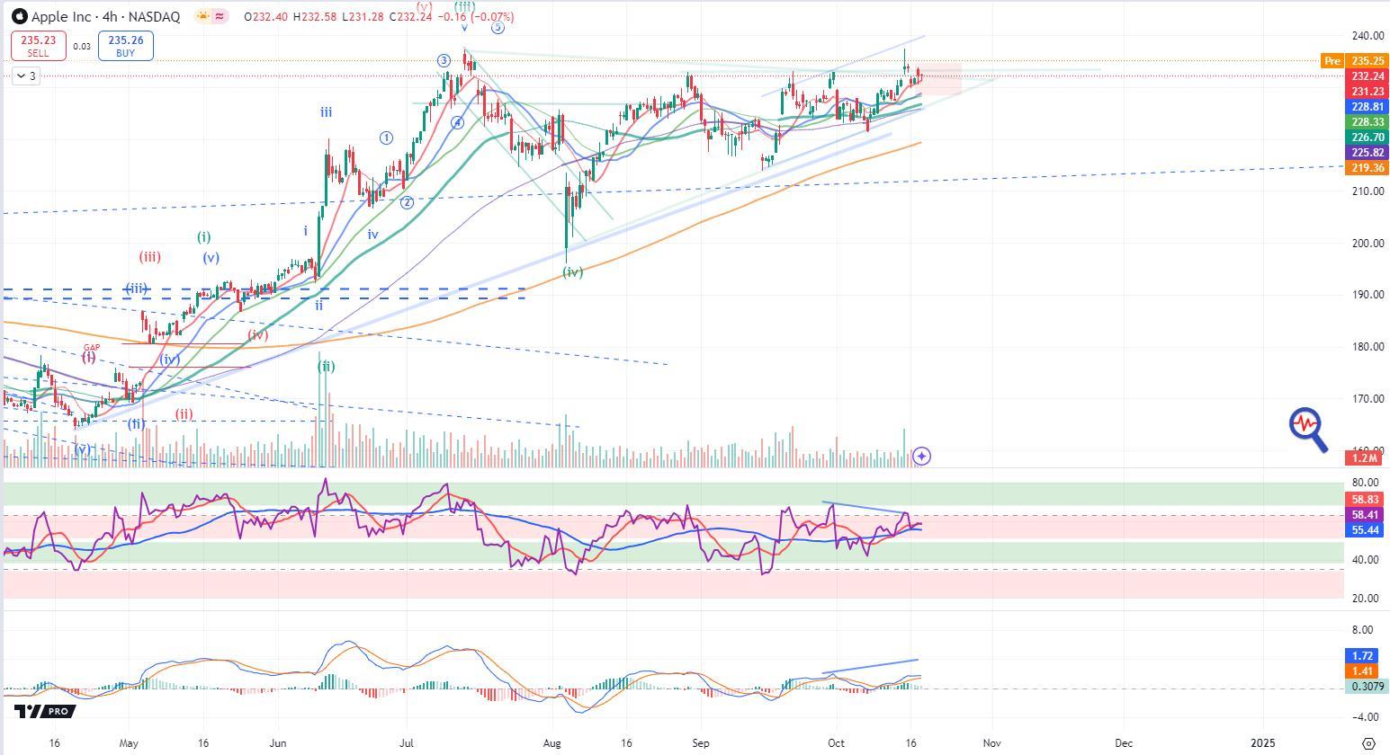Select the circled 4 wave label

click(x=458, y=122)
